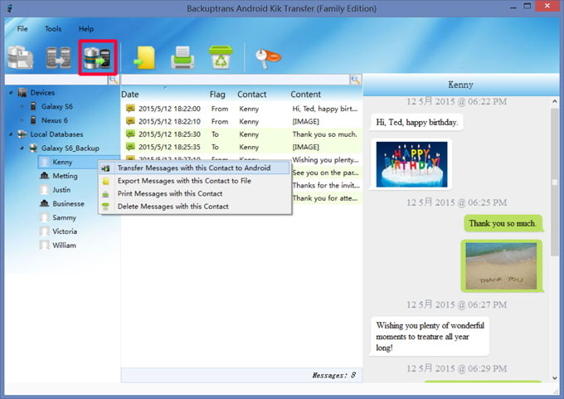
Task: Click the Local Databases icon
Action: point(22,134)
